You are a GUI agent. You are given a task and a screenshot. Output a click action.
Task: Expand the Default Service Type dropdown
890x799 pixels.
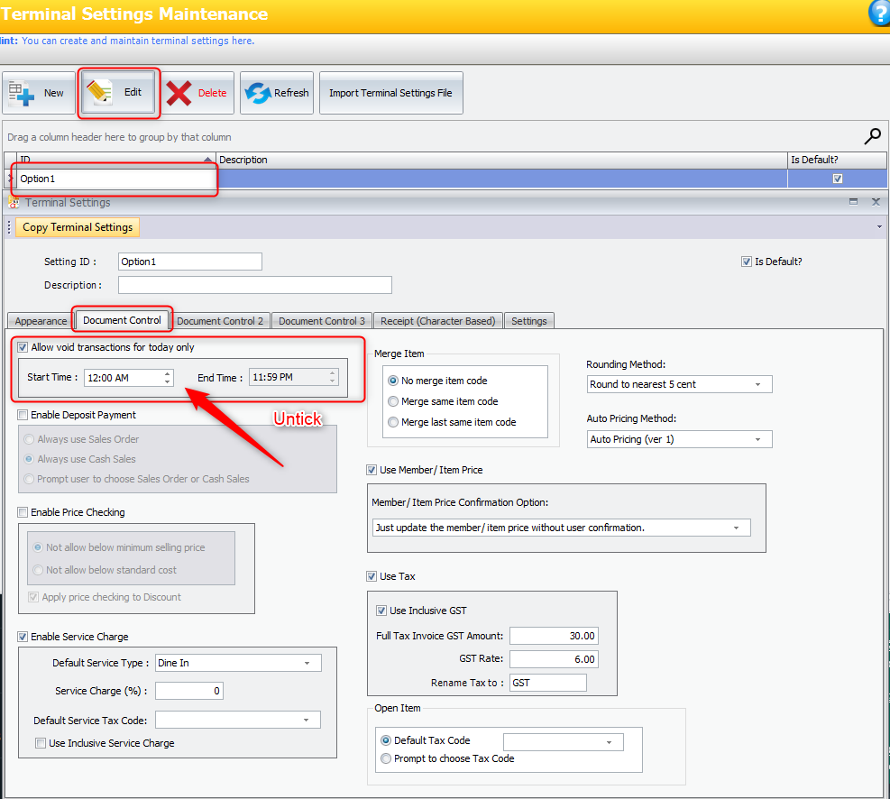point(307,663)
